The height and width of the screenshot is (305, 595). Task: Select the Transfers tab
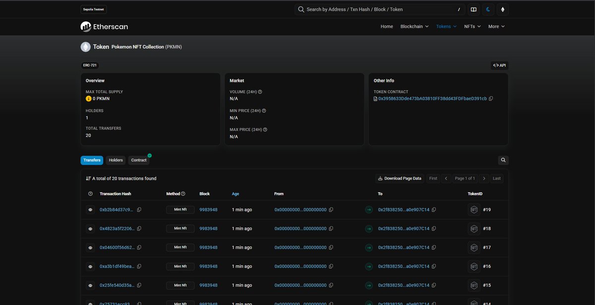point(92,160)
